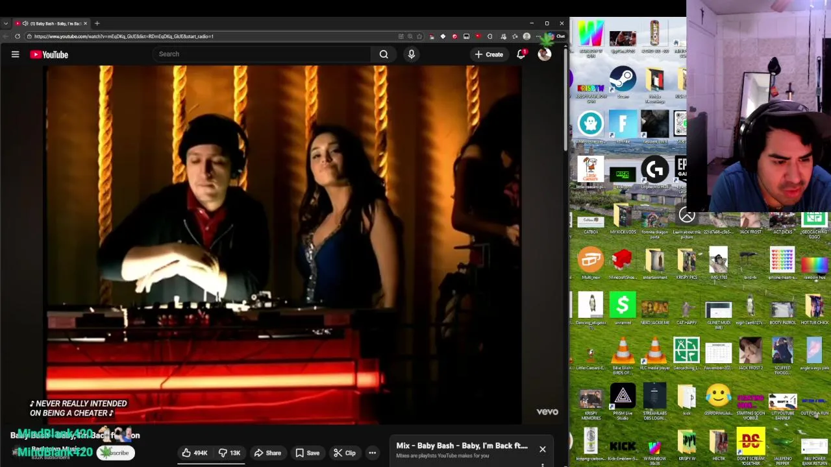Close the Mix playlist panel

click(x=543, y=449)
